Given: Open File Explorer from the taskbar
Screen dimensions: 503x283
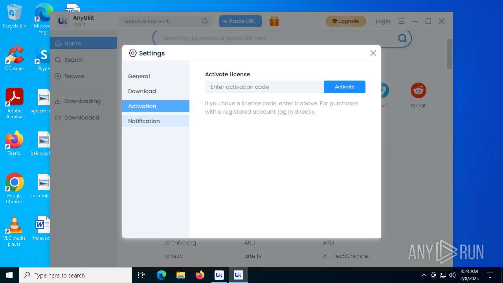Looking at the screenshot, I should (x=181, y=275).
